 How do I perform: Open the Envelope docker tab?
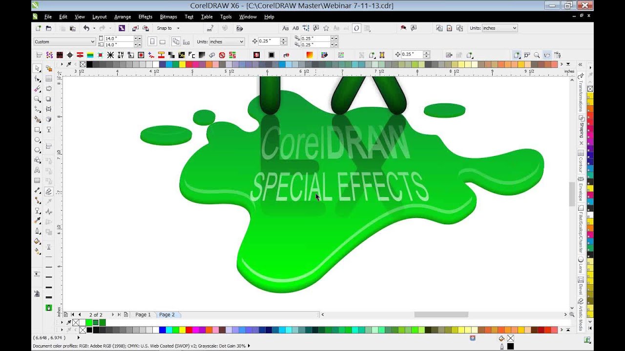coord(581,190)
